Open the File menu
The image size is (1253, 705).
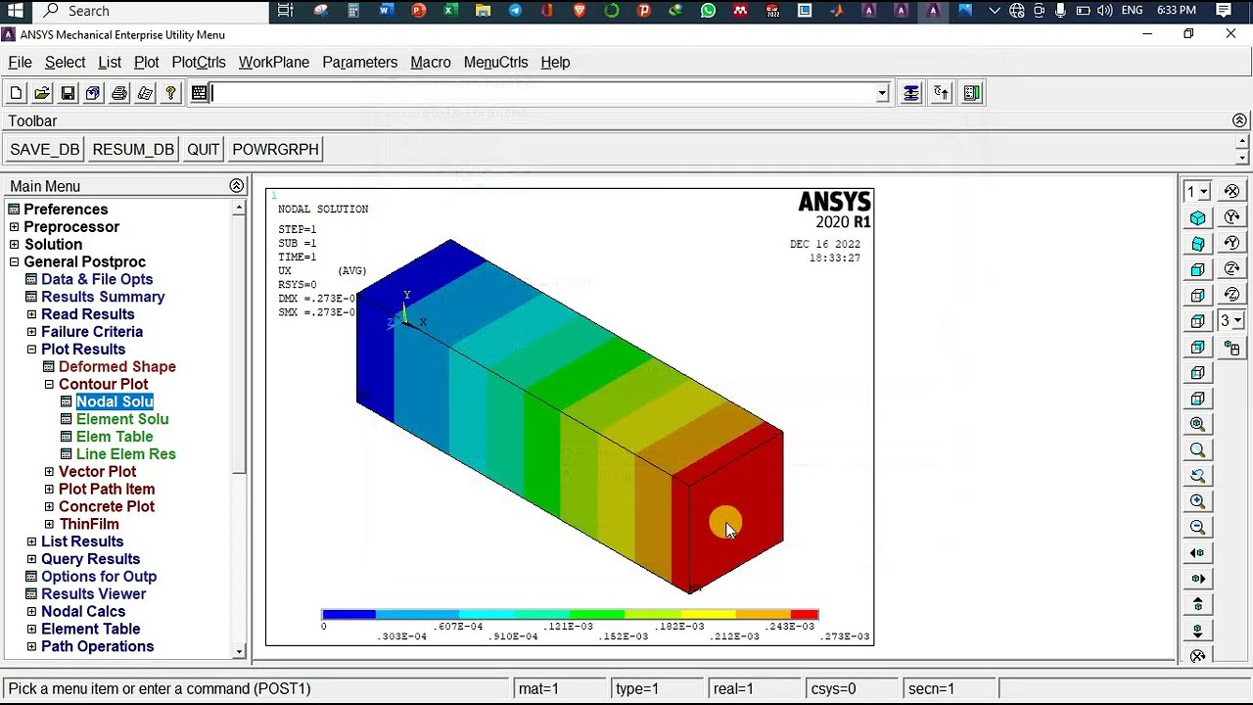coord(20,62)
